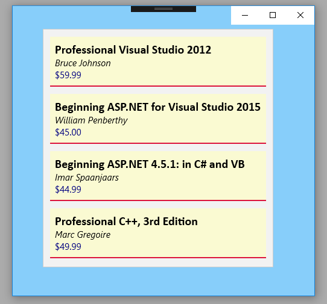Click the $45.00 price
This screenshot has height=304, width=327.
click(x=68, y=132)
